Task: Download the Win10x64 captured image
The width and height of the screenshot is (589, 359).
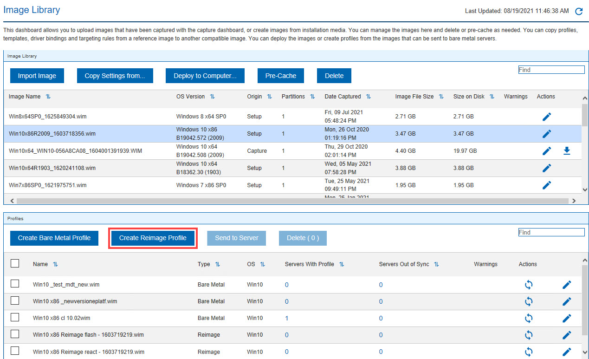Action: click(x=566, y=151)
